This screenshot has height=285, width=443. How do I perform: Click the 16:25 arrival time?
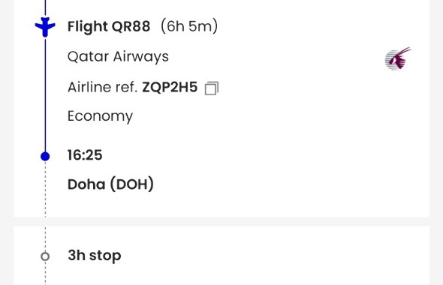pos(85,155)
